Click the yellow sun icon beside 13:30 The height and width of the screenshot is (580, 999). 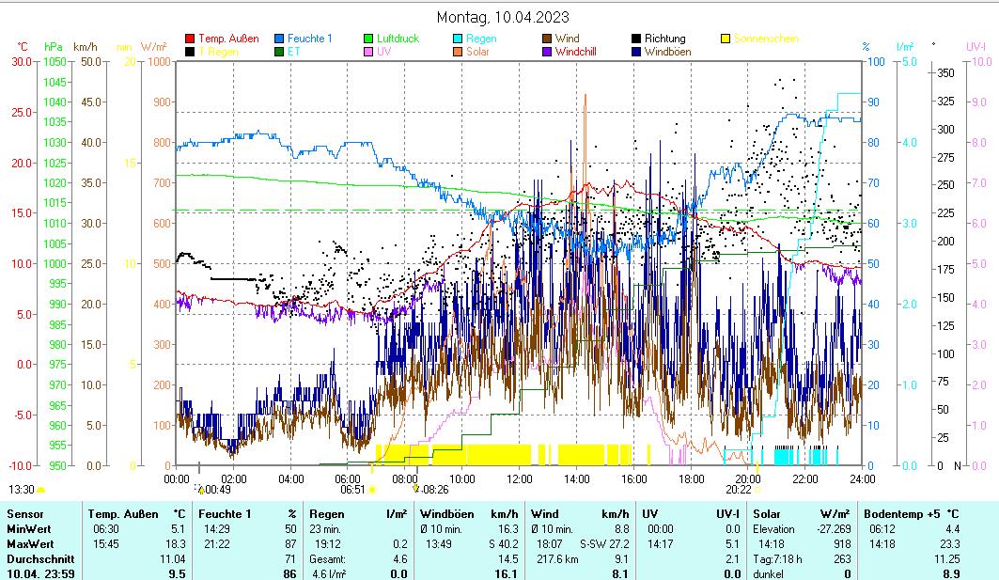coord(40,490)
